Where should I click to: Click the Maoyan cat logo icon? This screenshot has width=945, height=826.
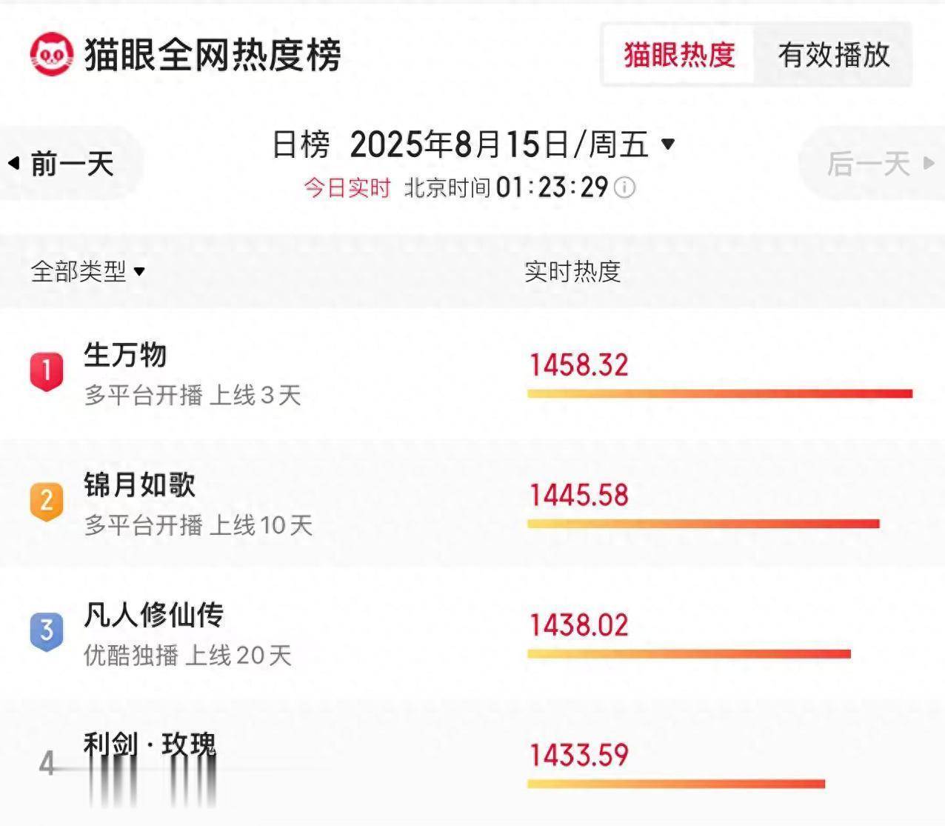52,54
